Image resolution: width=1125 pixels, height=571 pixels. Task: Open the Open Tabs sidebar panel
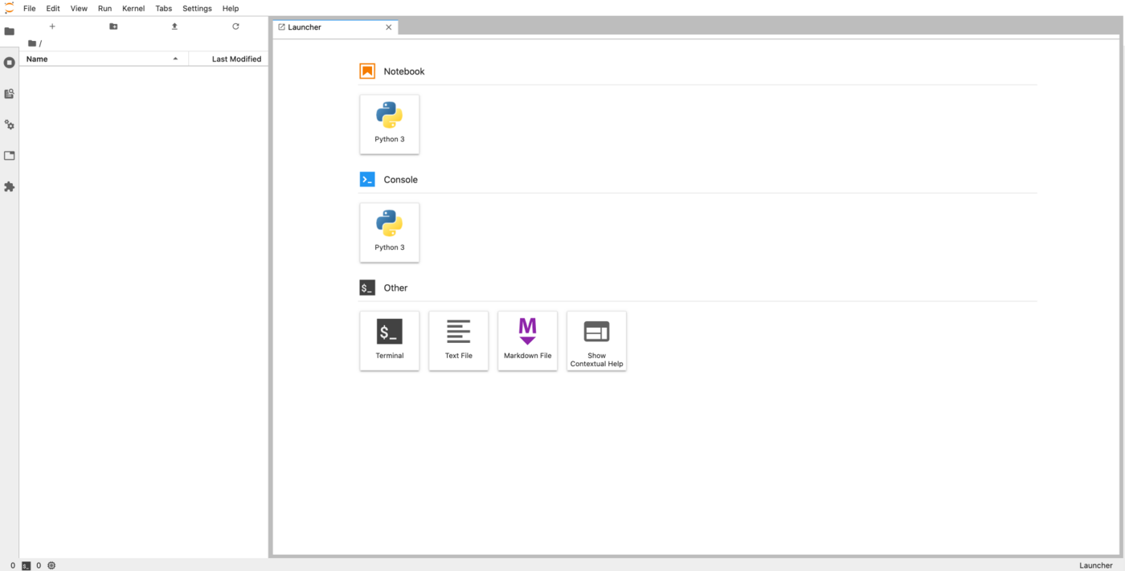(10, 156)
